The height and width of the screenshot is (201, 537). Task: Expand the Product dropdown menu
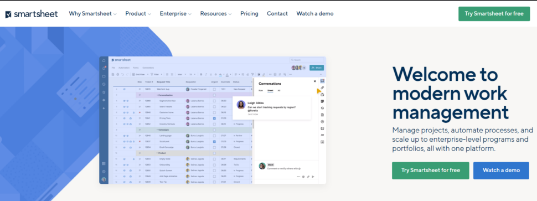[x=138, y=14]
